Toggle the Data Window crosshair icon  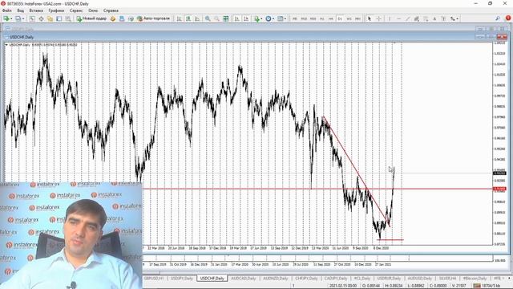click(x=41, y=18)
